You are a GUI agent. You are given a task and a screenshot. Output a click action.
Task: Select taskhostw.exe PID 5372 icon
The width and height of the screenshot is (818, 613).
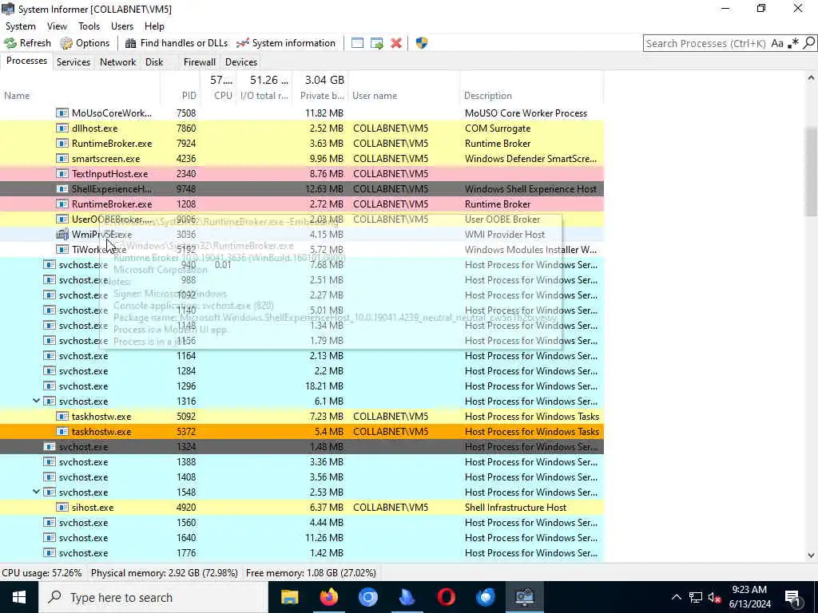point(62,431)
